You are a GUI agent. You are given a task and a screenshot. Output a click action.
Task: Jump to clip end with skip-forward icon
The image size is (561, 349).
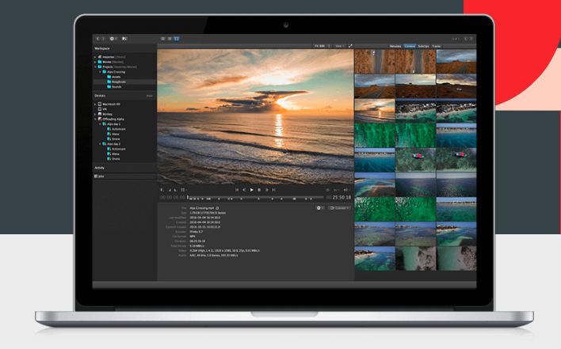275,190
